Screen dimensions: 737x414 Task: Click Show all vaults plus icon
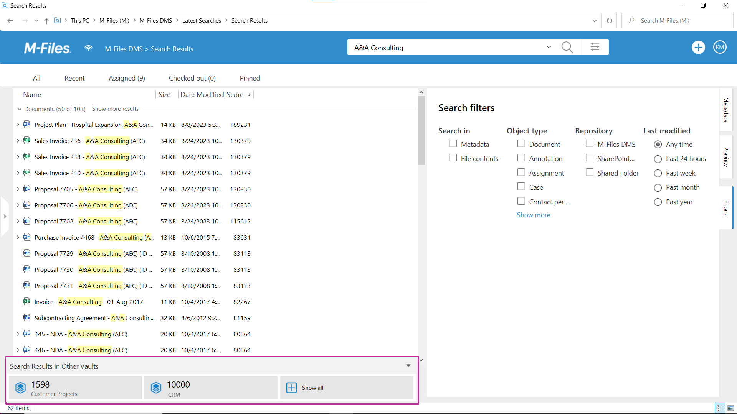(292, 388)
